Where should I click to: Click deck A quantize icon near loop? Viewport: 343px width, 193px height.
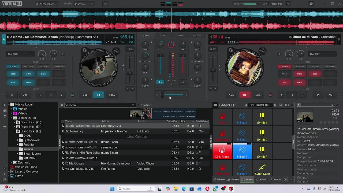[x=72, y=95]
